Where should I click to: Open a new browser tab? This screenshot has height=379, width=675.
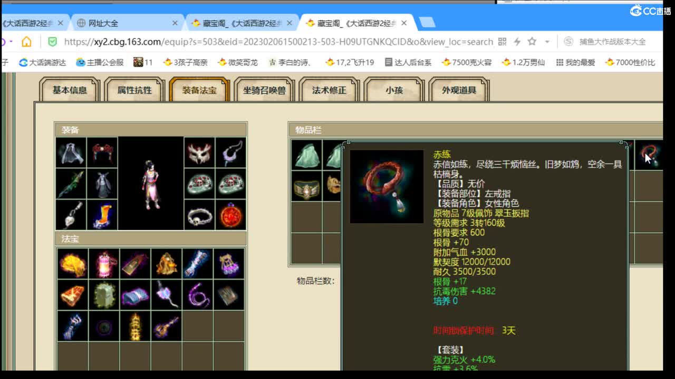click(x=427, y=23)
